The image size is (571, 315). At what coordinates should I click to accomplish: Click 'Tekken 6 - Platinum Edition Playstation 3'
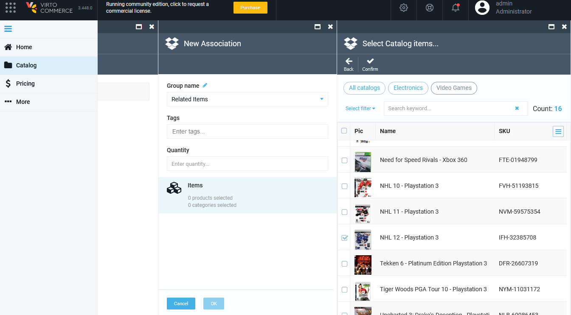pyautogui.click(x=433, y=263)
